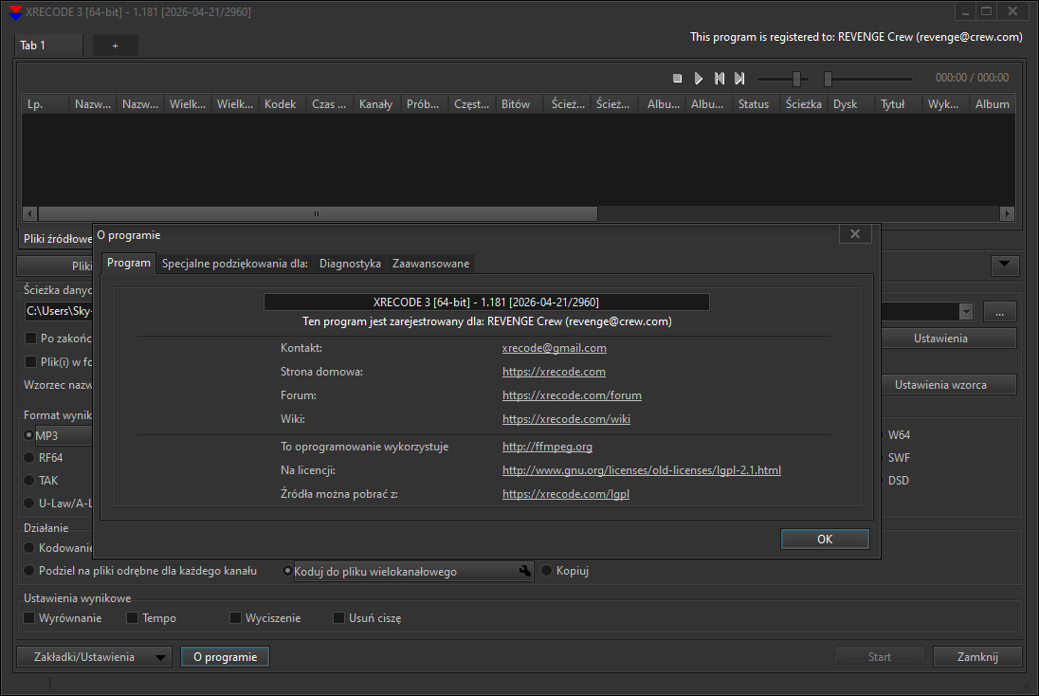
Task: Select Koduj do pliku wielokanałowego radio
Action: 287,571
